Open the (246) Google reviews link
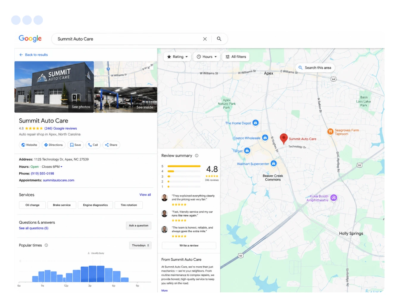Image resolution: width=399 pixels, height=305 pixels. (61, 128)
